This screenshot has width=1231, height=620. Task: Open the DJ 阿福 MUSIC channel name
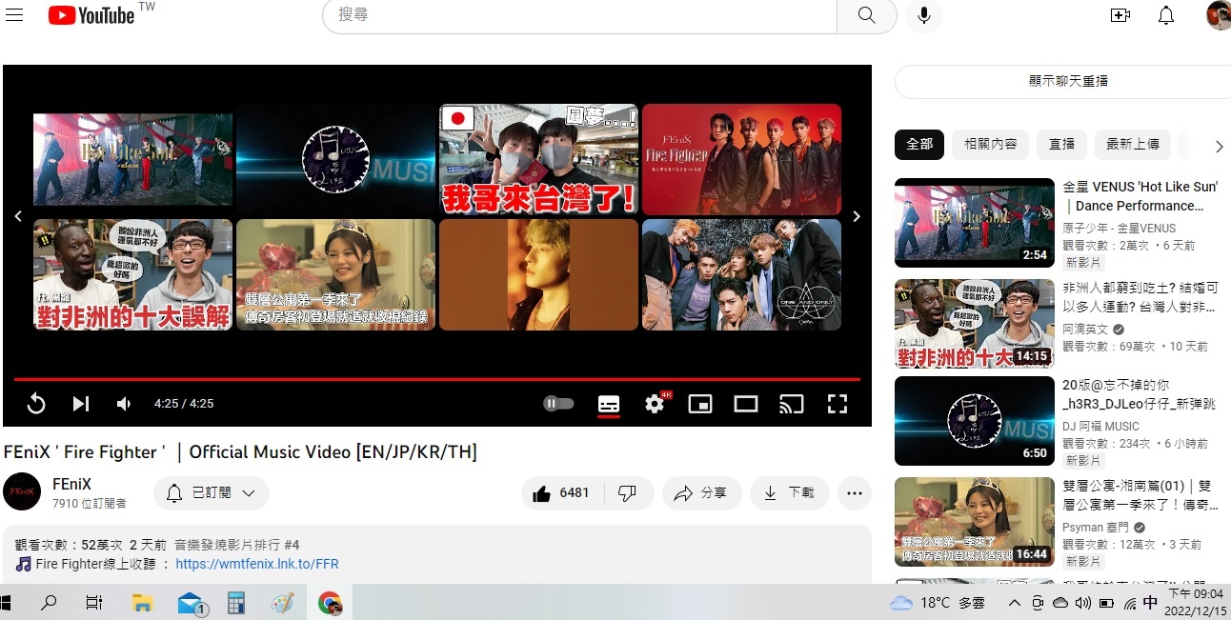click(1101, 427)
